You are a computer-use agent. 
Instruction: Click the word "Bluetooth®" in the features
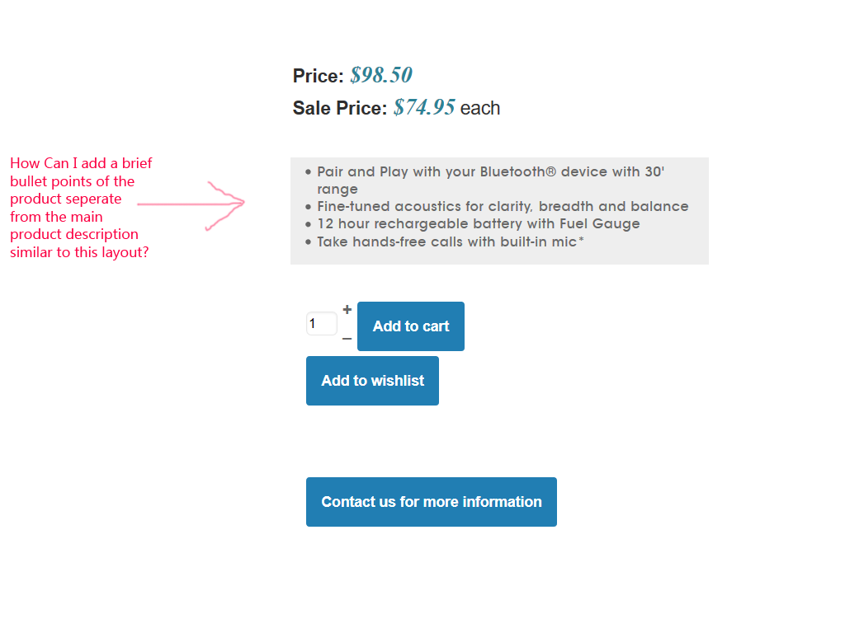coord(518,172)
